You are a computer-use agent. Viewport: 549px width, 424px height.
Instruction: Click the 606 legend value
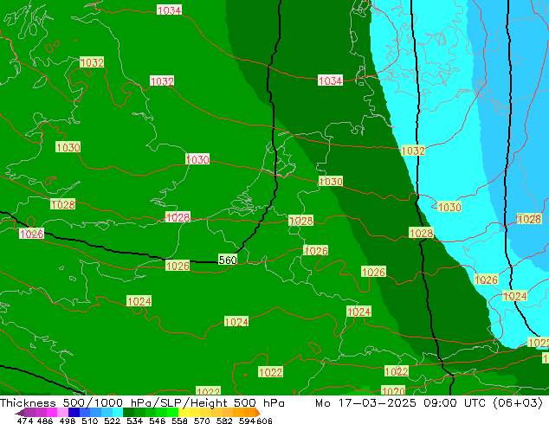(x=264, y=421)
